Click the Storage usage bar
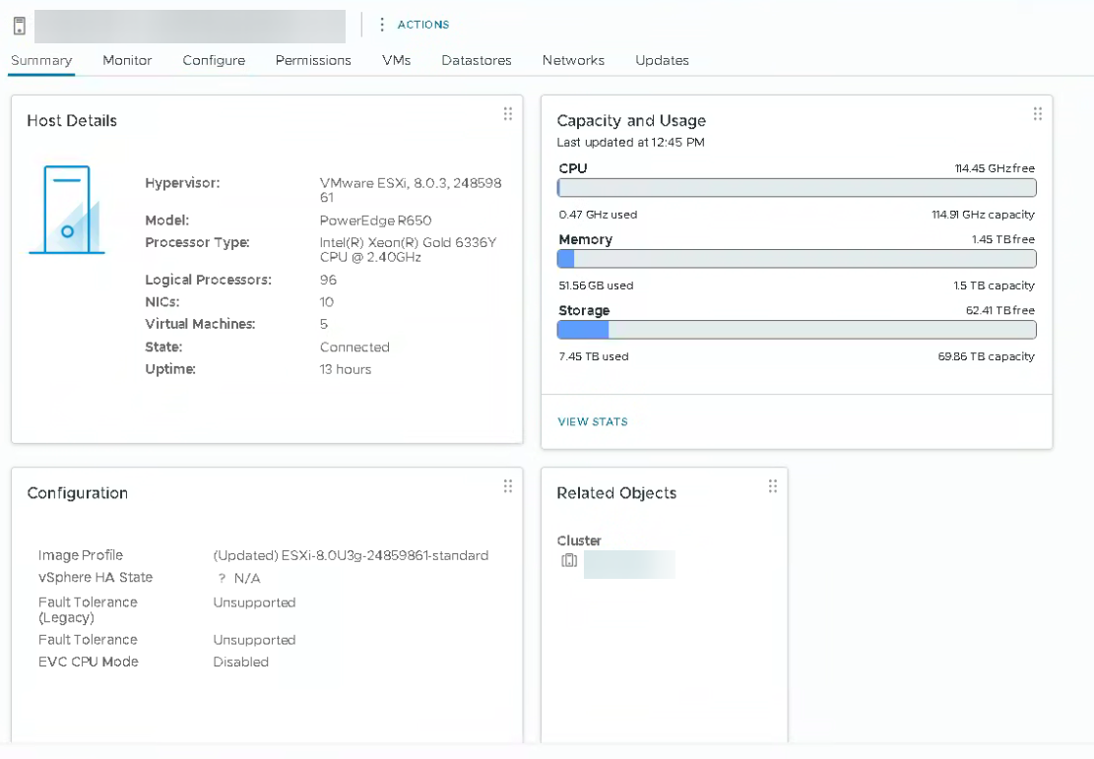Viewport: 1094px width, 759px height. (796, 330)
